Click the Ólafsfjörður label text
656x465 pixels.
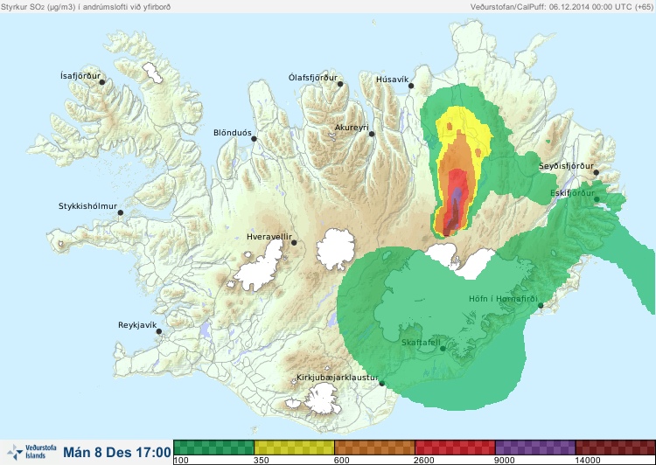[312, 78]
